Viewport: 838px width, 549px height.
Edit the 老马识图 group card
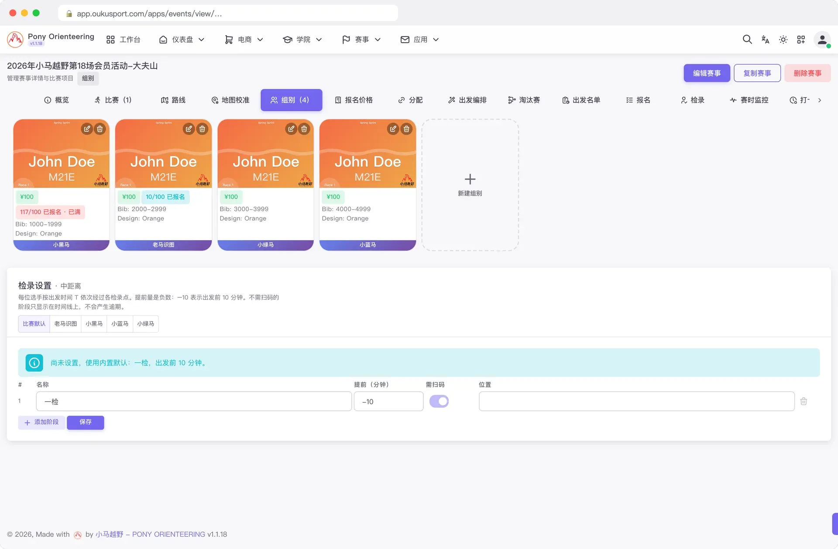(189, 129)
